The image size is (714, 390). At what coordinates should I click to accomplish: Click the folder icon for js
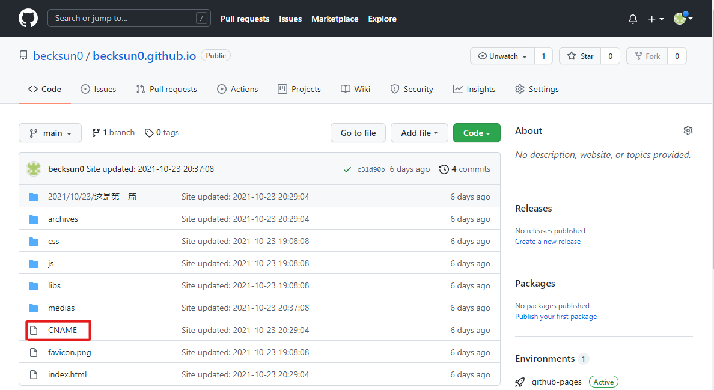(x=34, y=263)
